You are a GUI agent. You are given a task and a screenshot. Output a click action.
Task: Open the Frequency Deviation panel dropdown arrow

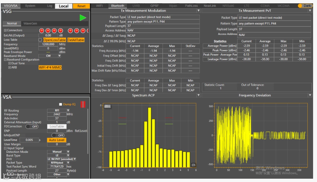[x=310, y=95]
